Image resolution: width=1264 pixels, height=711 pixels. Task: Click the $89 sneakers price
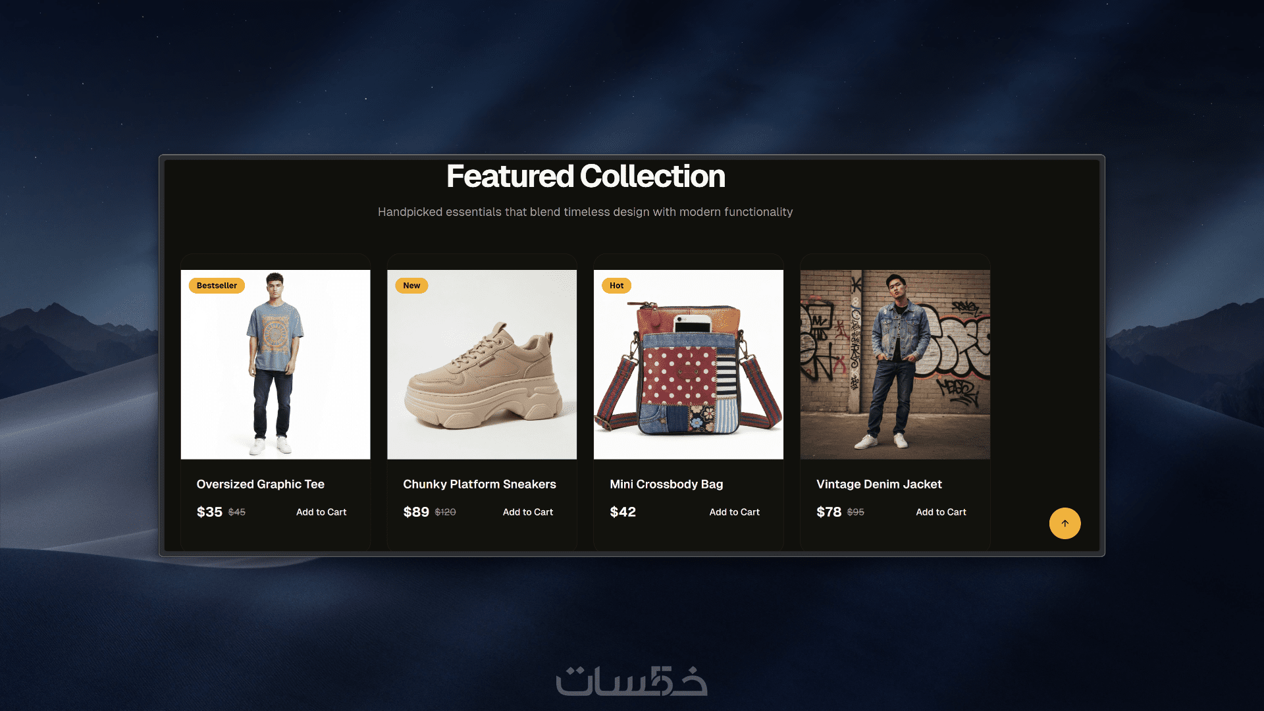click(416, 512)
